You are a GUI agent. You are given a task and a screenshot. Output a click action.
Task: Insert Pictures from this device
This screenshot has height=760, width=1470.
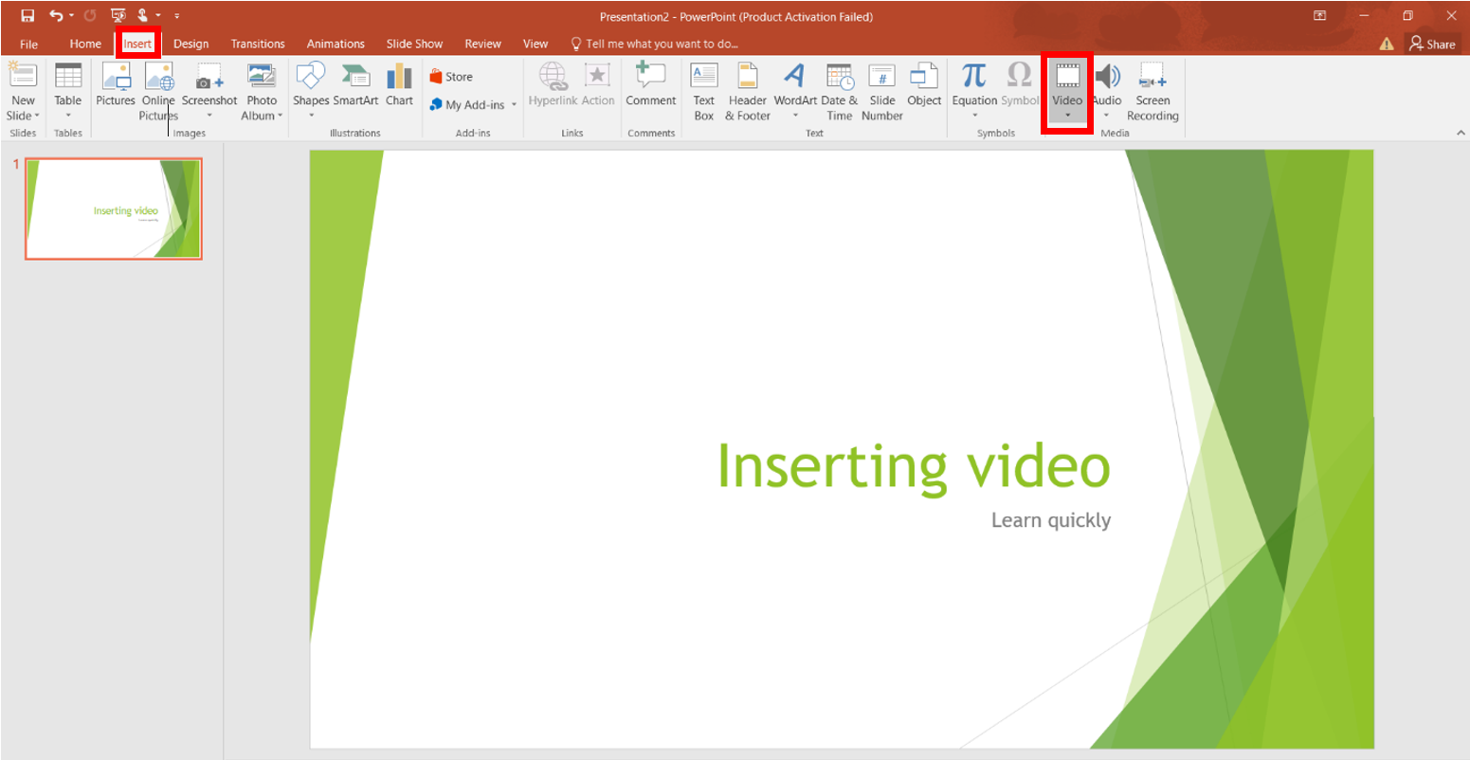116,84
